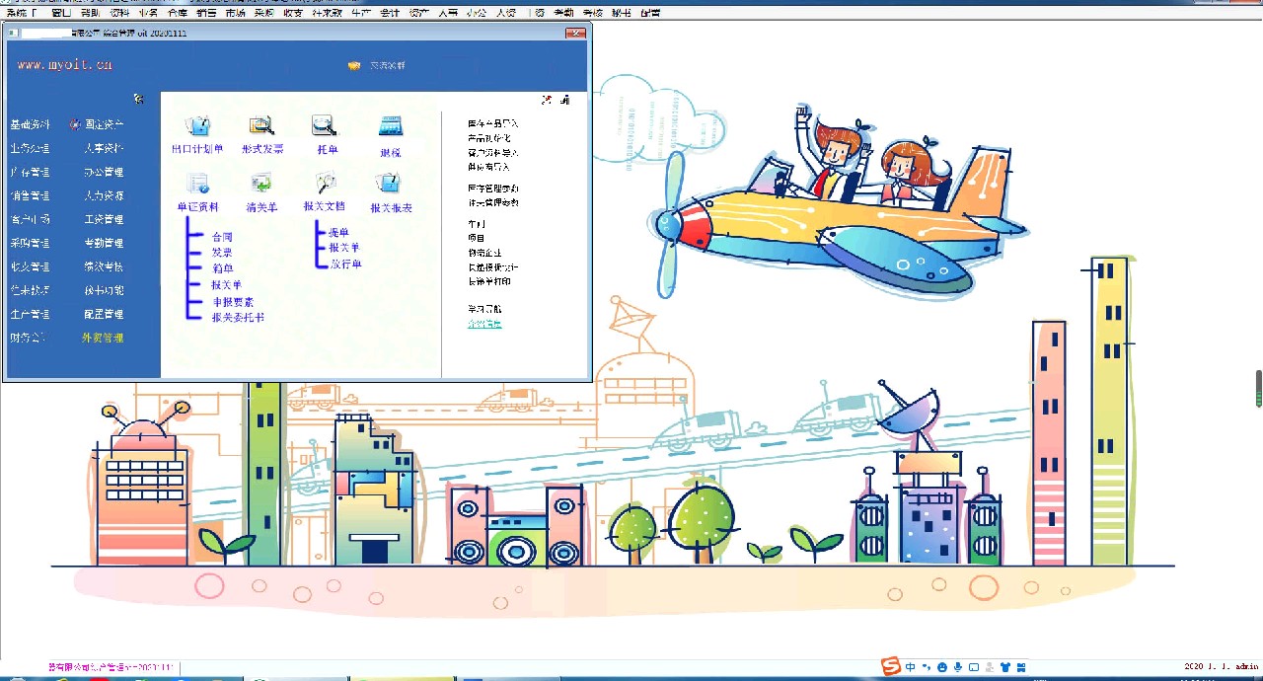Image resolution: width=1263 pixels, height=681 pixels.
Task: Select 报关委托书 in the document tree
Action: click(x=238, y=318)
